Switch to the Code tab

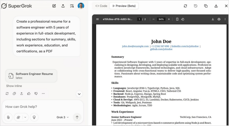101,6
